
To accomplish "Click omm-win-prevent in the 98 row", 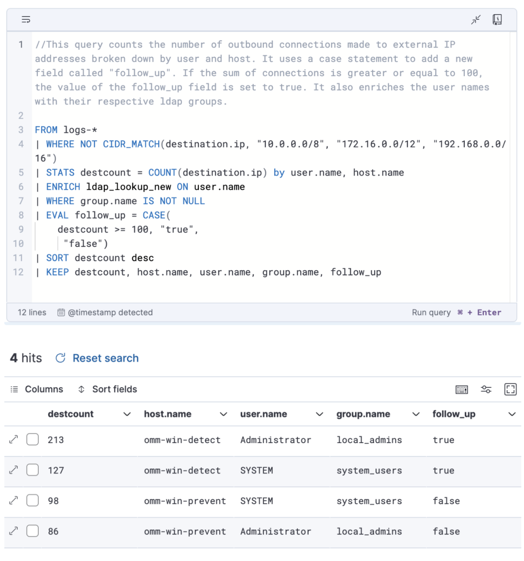I will [185, 501].
